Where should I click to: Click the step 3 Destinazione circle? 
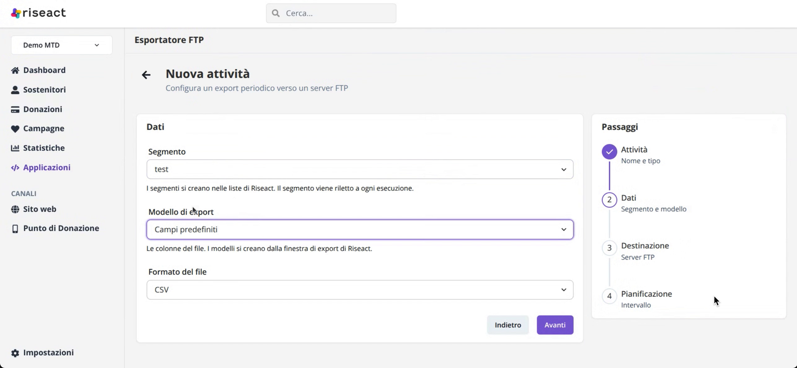tap(609, 248)
